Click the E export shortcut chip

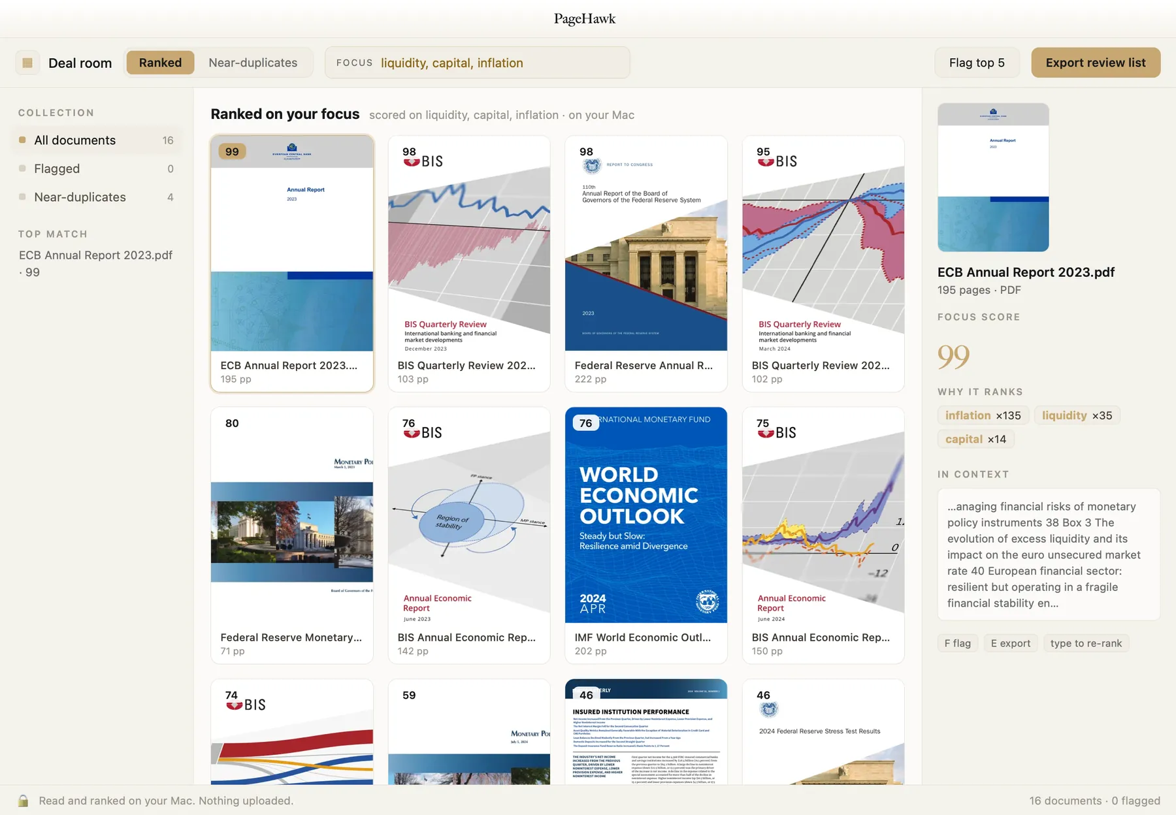[x=1011, y=643]
